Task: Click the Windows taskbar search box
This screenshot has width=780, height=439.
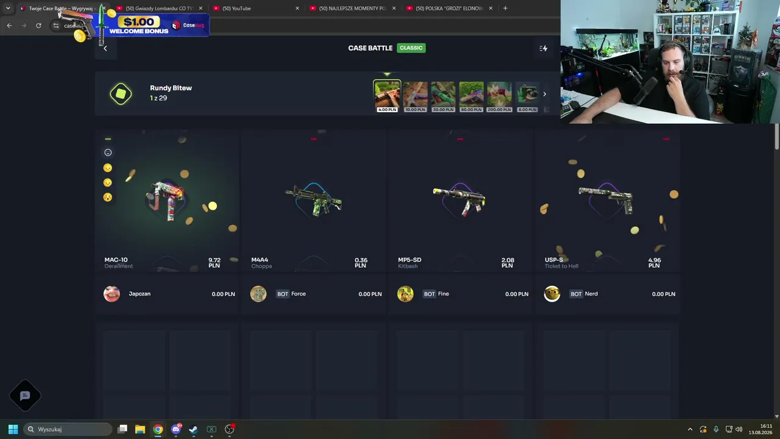Action: [x=68, y=429]
